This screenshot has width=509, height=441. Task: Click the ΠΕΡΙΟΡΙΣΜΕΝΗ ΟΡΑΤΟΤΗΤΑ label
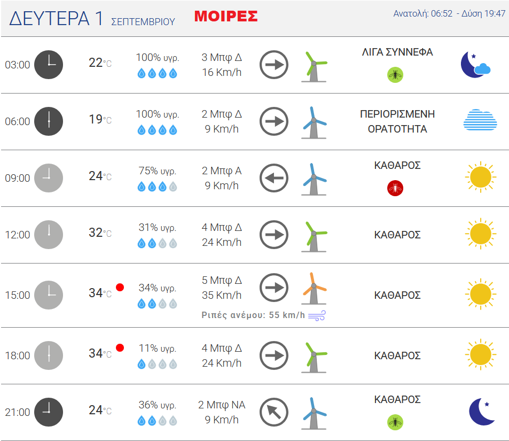(x=397, y=121)
